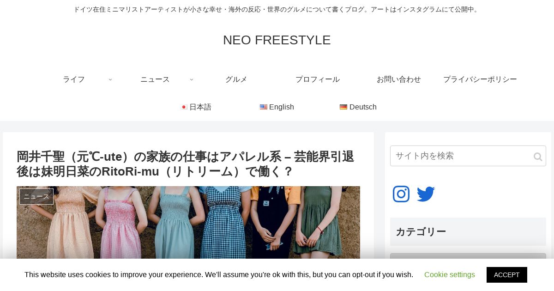
Task: Switch language to English with US flag
Action: [277, 107]
